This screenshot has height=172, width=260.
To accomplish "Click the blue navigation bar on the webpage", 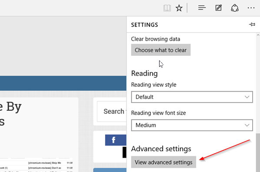I will (63, 83).
